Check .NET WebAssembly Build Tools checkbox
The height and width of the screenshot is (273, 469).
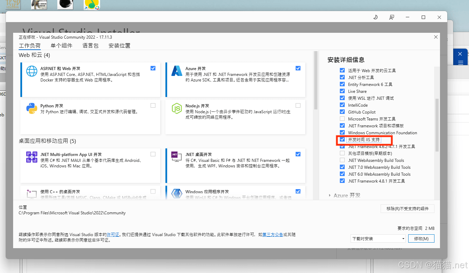(342, 160)
